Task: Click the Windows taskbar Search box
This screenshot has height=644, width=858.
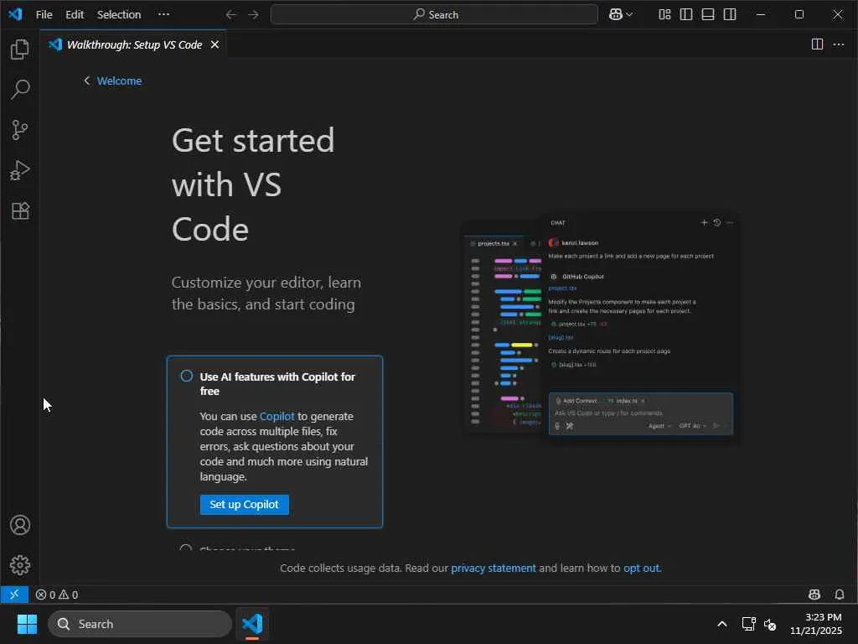Action: (x=140, y=624)
